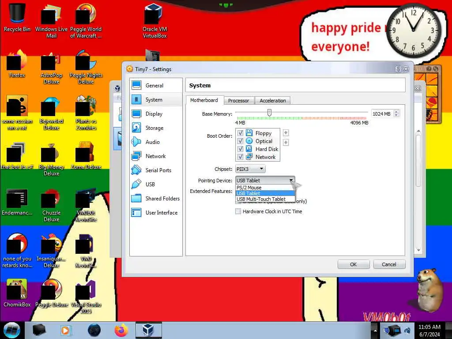Open Recycle Bin desktop icon
The image size is (452, 339).
17,17
